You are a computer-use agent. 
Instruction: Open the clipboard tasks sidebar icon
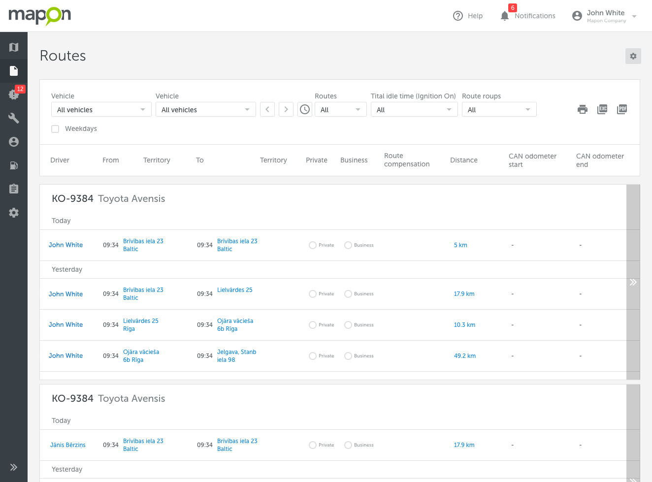[14, 189]
